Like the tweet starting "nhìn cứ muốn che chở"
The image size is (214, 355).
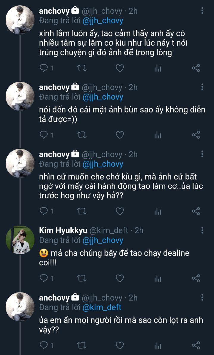(x=119, y=211)
